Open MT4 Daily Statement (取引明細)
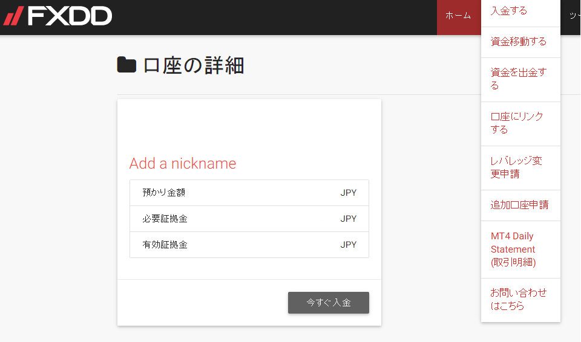The width and height of the screenshot is (581, 342). (x=520, y=249)
